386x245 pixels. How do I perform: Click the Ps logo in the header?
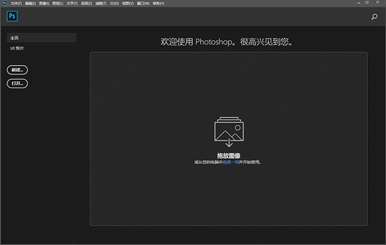click(x=12, y=16)
